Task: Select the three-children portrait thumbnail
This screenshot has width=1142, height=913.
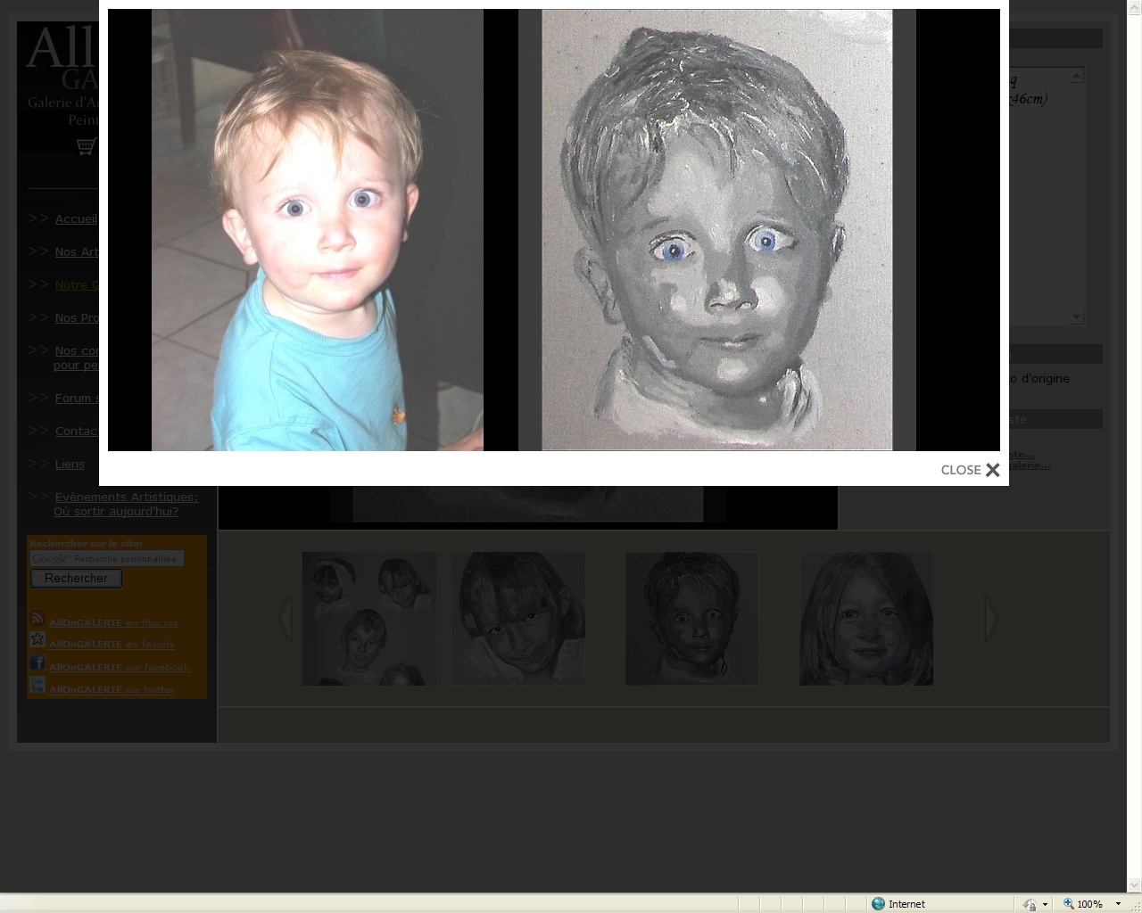Action: (369, 619)
